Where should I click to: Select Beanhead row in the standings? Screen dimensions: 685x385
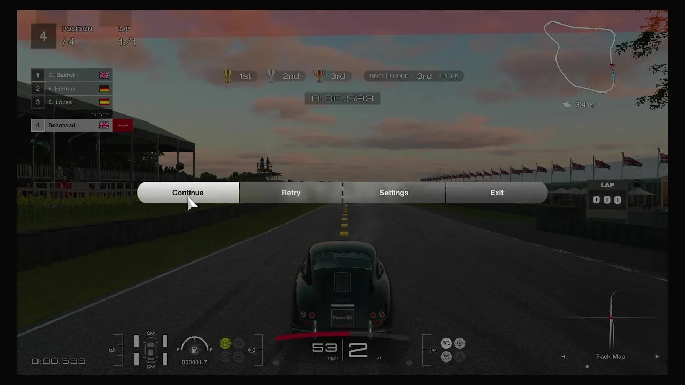(71, 125)
